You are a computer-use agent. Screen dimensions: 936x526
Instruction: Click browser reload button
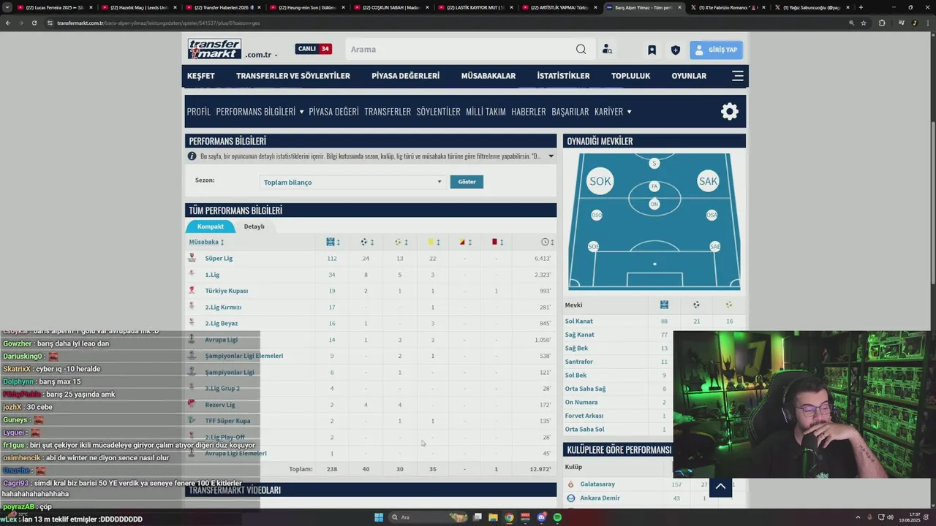point(34,23)
